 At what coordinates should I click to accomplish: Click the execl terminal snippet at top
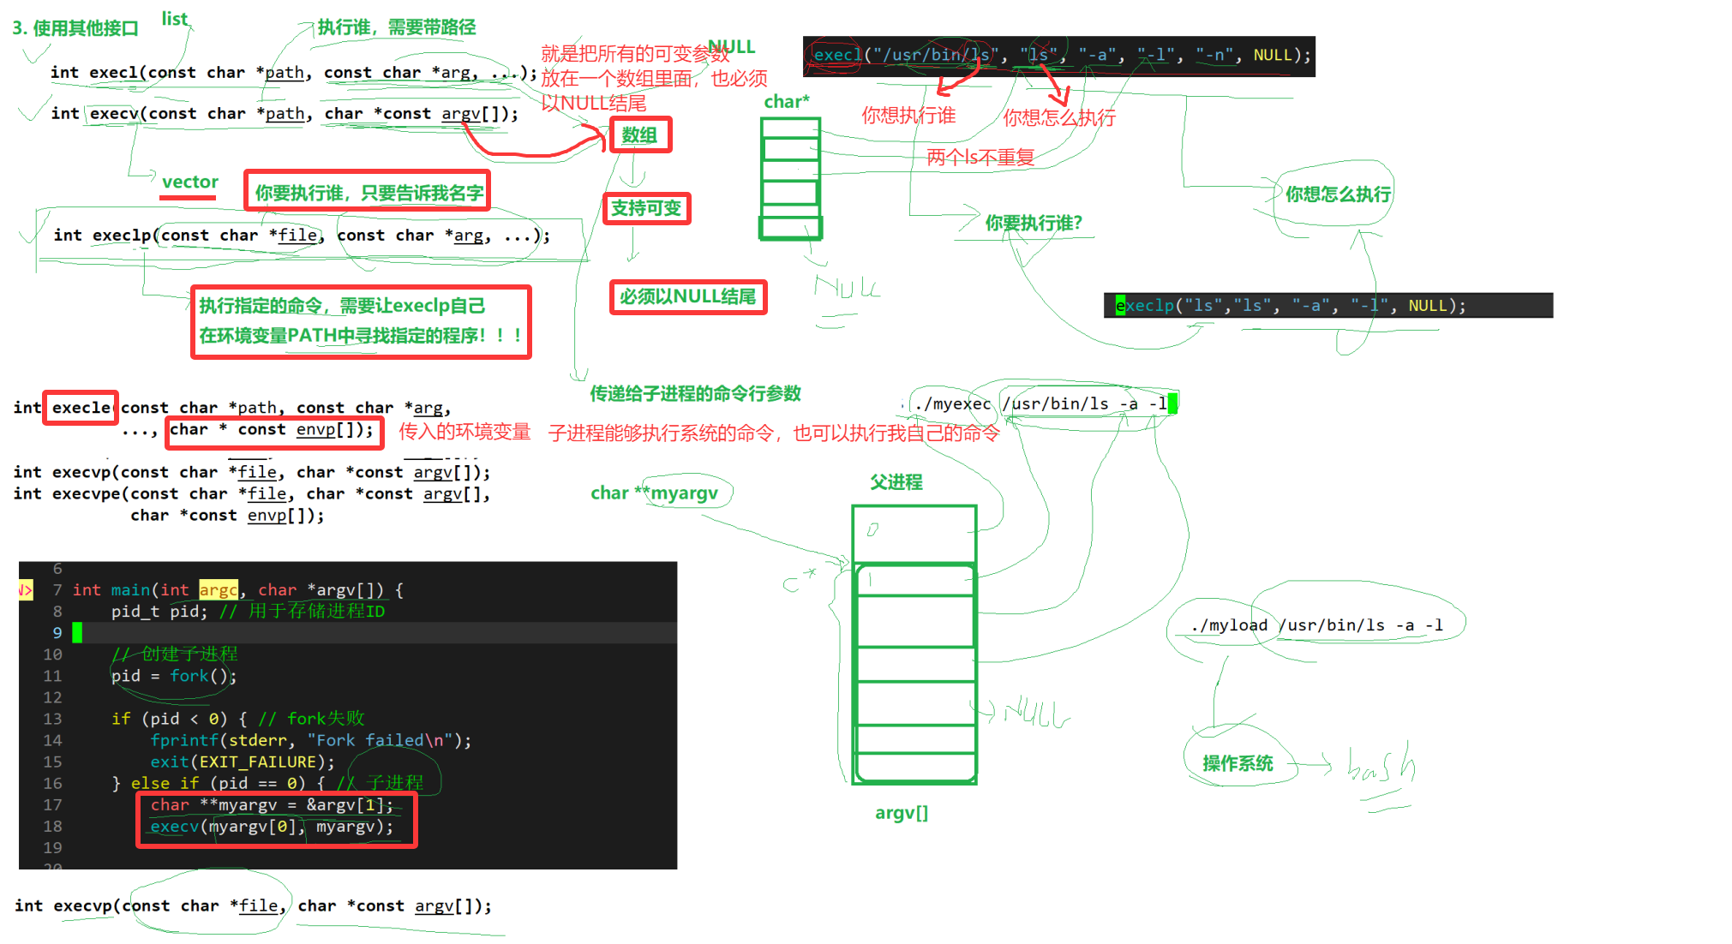point(1058,56)
